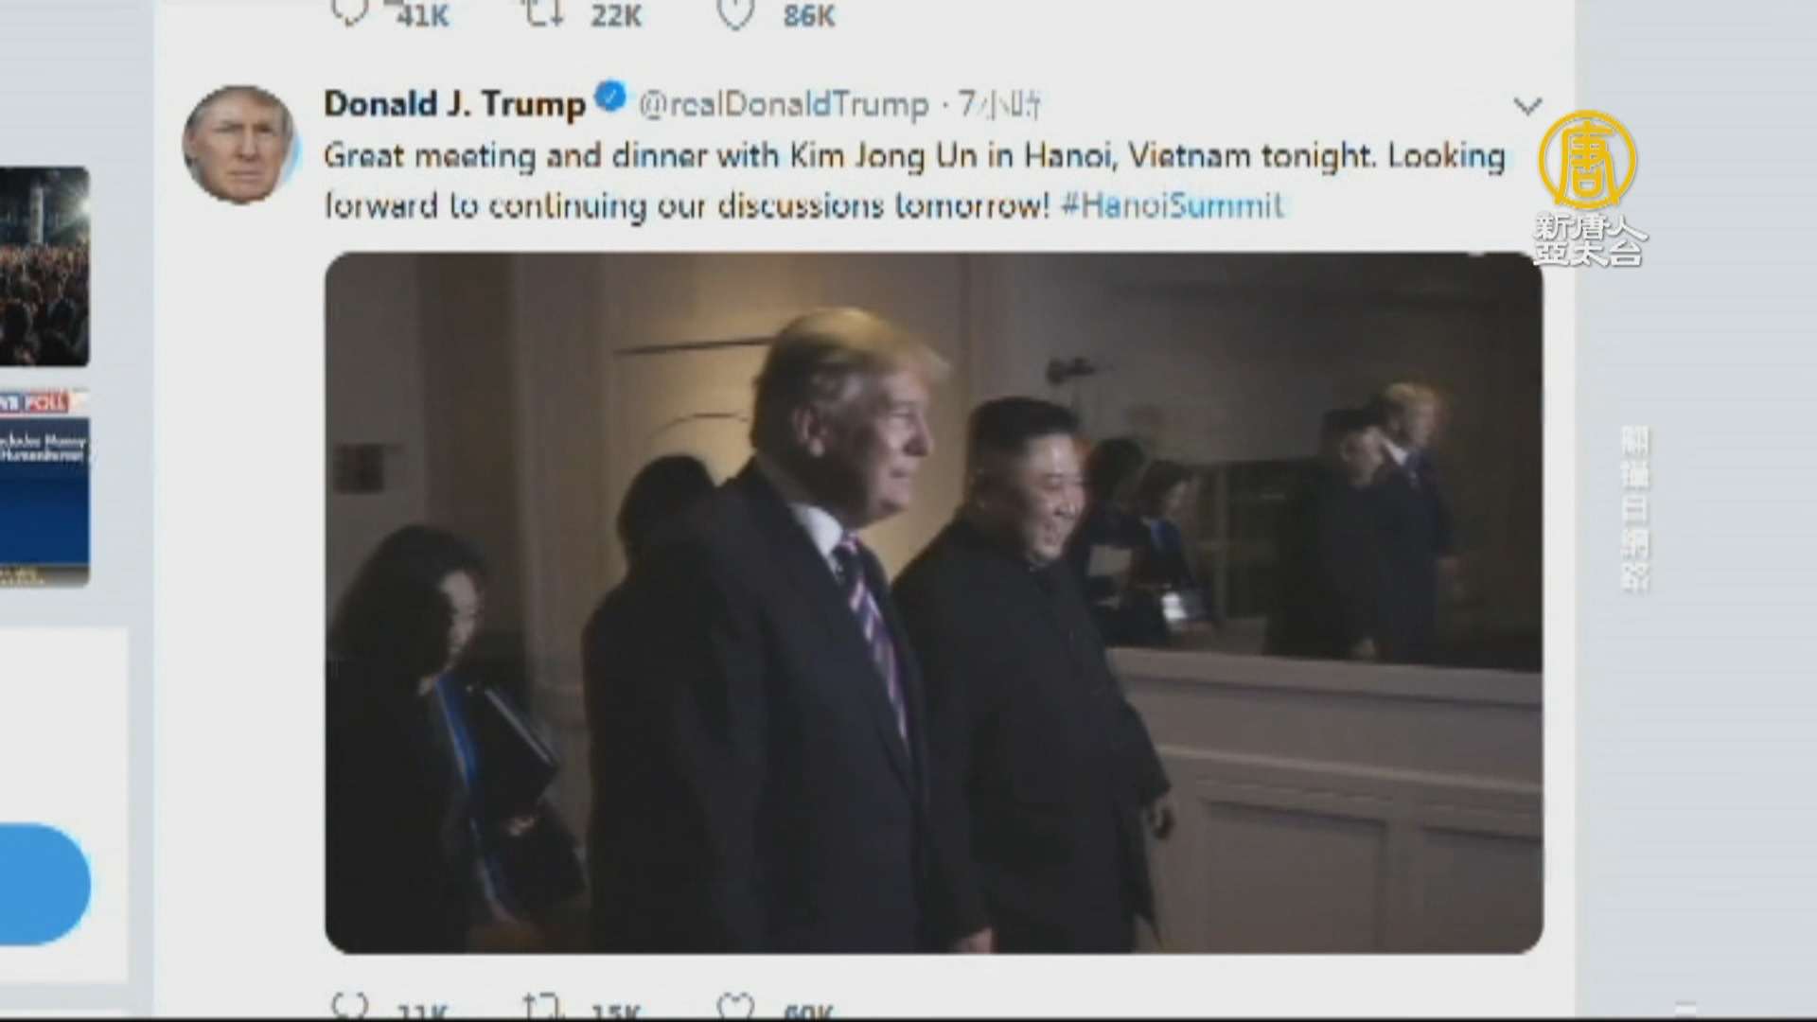The image size is (1817, 1022).
Task: Visit the @realDonaldTrump handle link
Action: click(784, 104)
